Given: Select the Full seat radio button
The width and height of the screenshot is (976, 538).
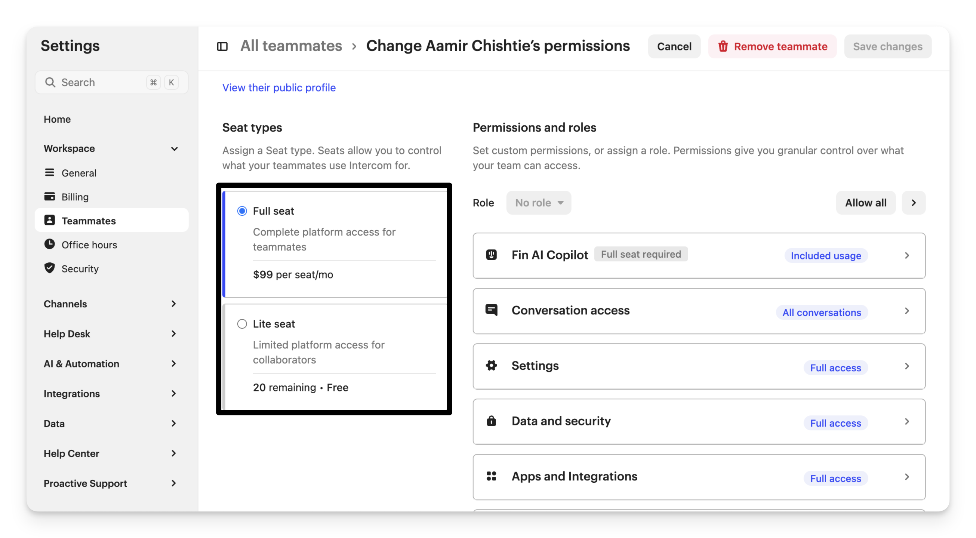Looking at the screenshot, I should pyautogui.click(x=242, y=211).
